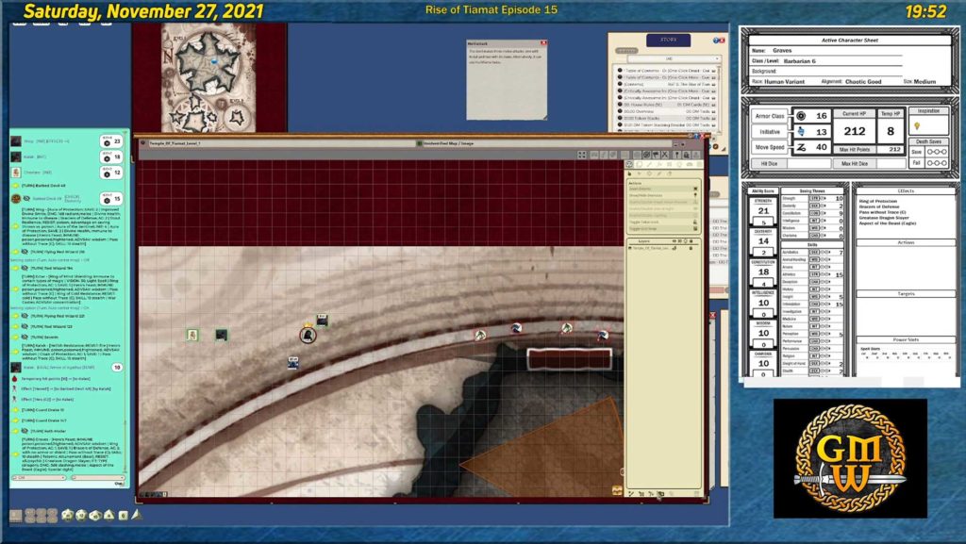Screen dimensions: 966x544
Task: Select the black-ringed character token on the map
Action: [308, 334]
